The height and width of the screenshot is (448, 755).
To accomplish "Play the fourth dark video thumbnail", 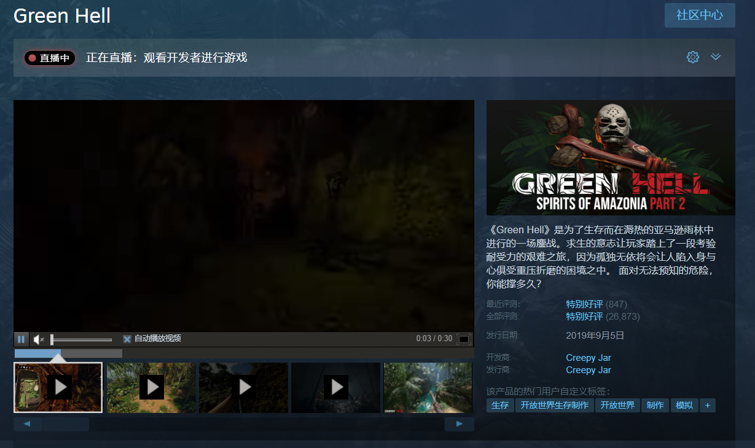I will pyautogui.click(x=335, y=387).
